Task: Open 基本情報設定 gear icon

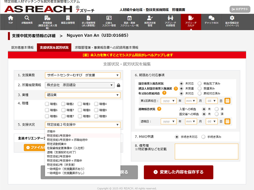Action: (232, 18)
